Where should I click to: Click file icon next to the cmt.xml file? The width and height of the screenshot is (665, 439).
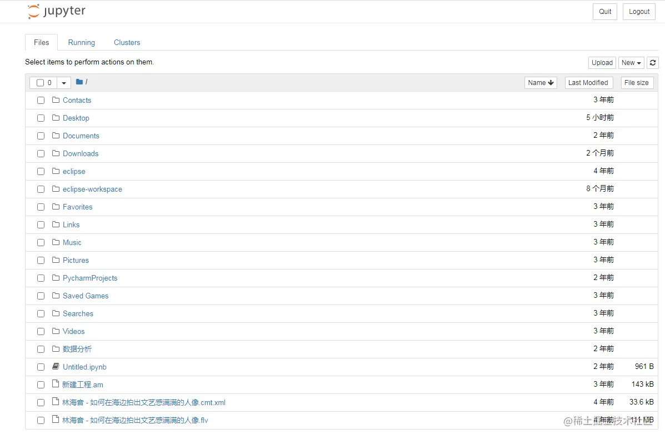point(55,402)
